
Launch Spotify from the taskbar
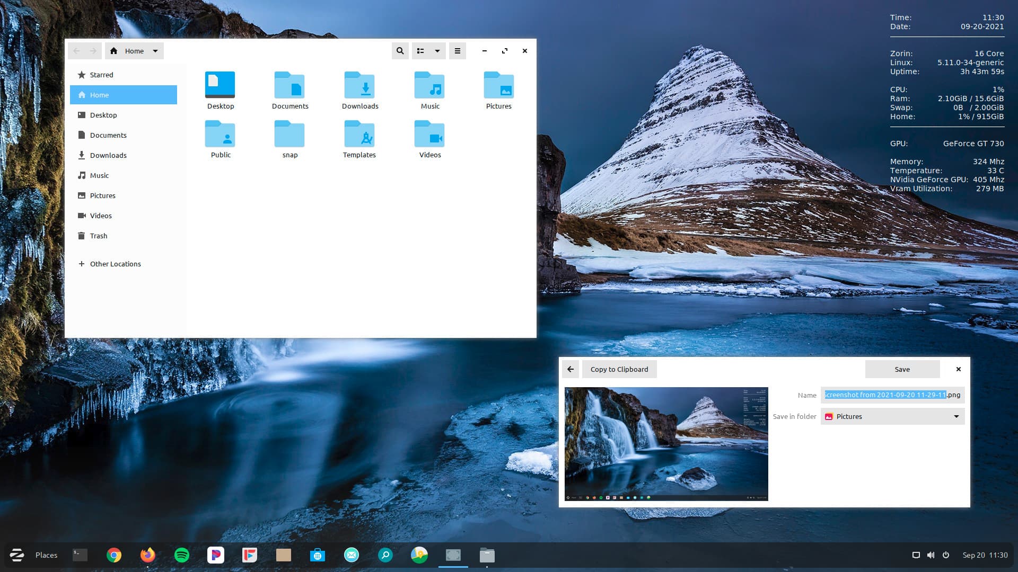pos(182,555)
